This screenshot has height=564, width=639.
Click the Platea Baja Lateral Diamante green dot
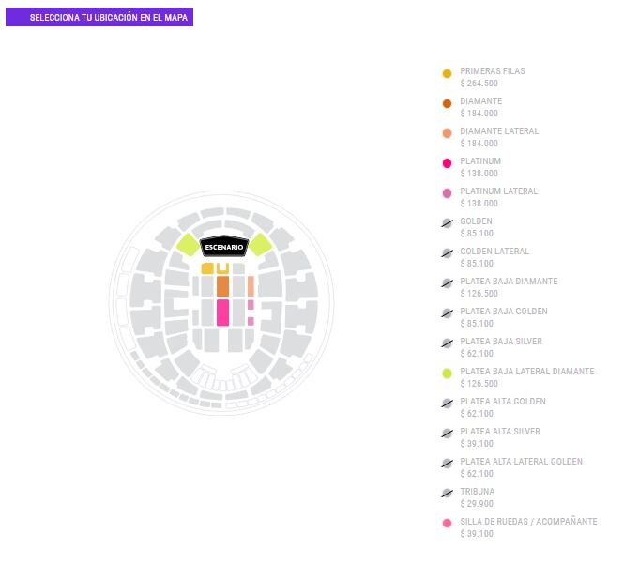click(x=447, y=373)
